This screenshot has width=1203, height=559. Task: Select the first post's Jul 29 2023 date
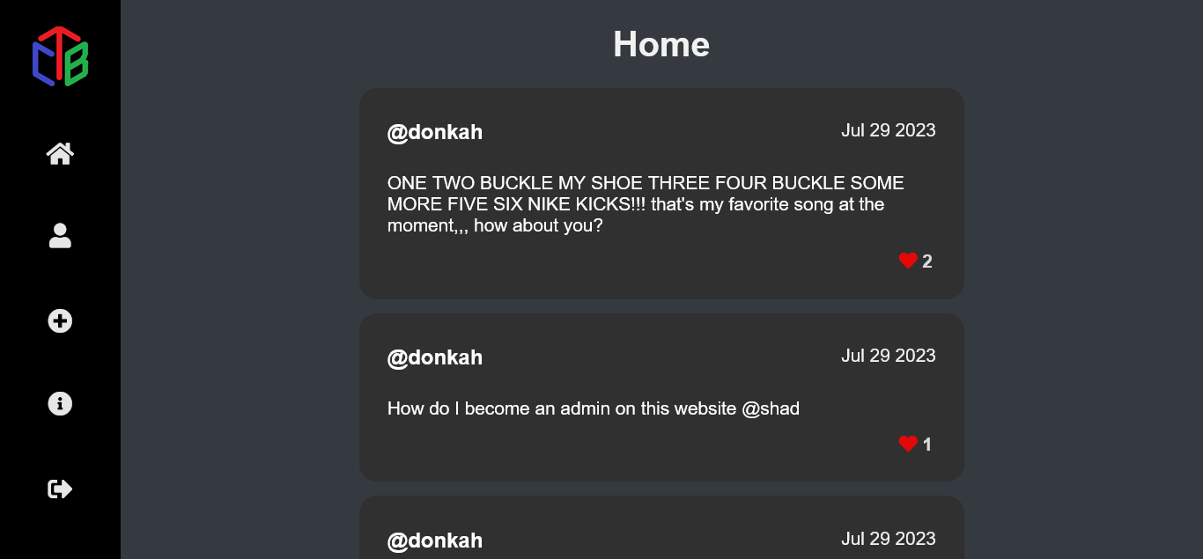[889, 130]
